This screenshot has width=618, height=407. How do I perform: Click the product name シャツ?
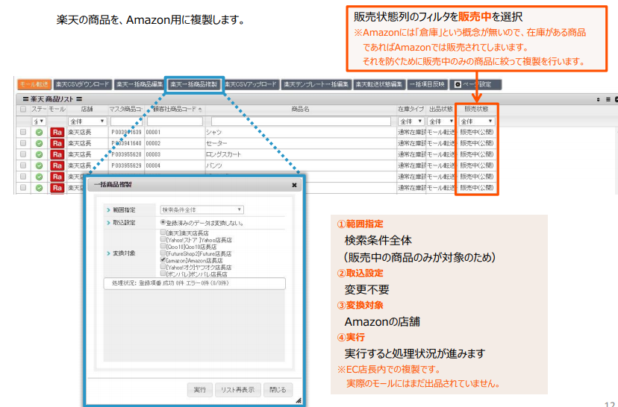point(213,132)
